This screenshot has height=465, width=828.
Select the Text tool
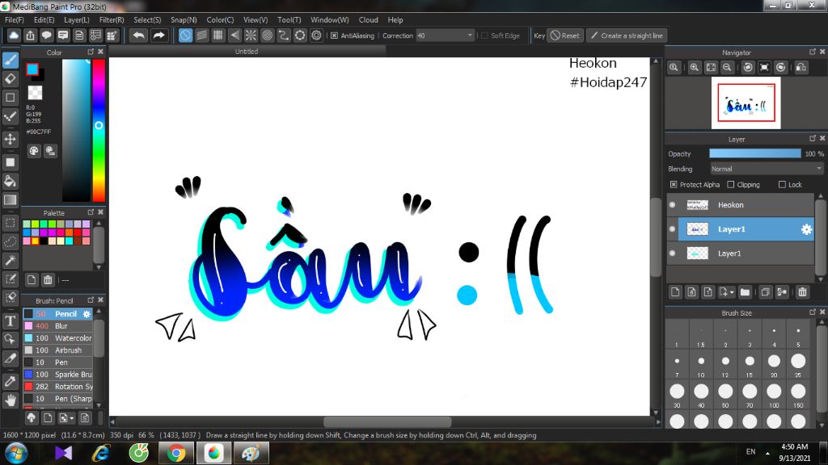click(x=11, y=320)
